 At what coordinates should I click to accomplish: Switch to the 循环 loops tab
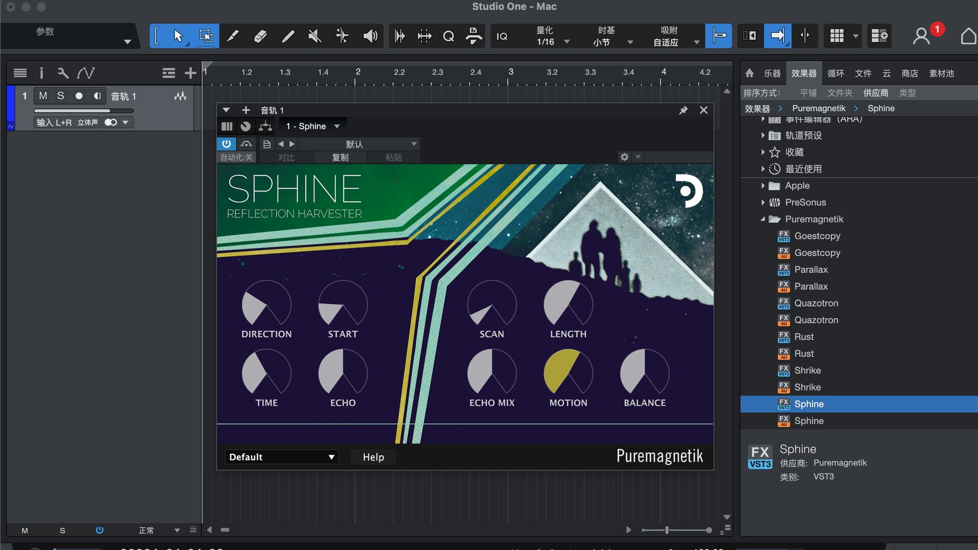tap(836, 73)
